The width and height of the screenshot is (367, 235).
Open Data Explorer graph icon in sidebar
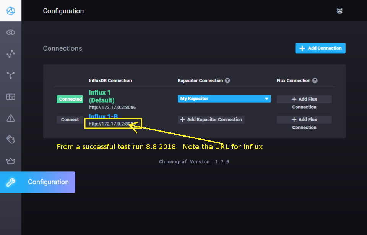(x=10, y=53)
